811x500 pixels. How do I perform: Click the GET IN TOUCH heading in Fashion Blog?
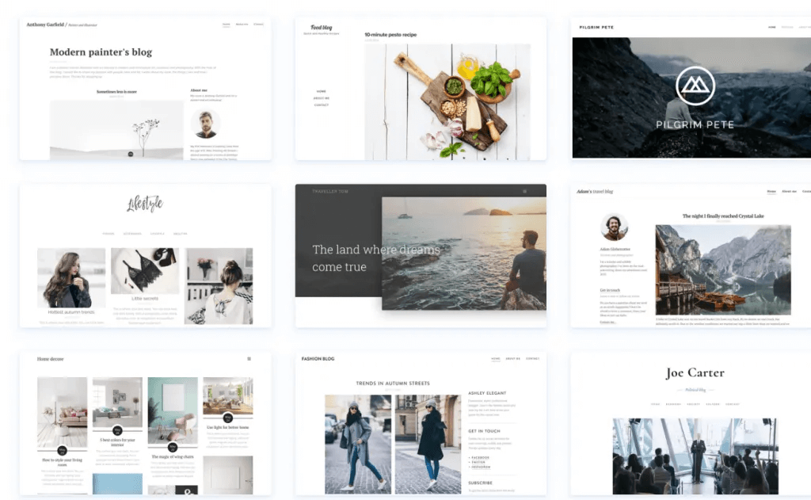484,431
